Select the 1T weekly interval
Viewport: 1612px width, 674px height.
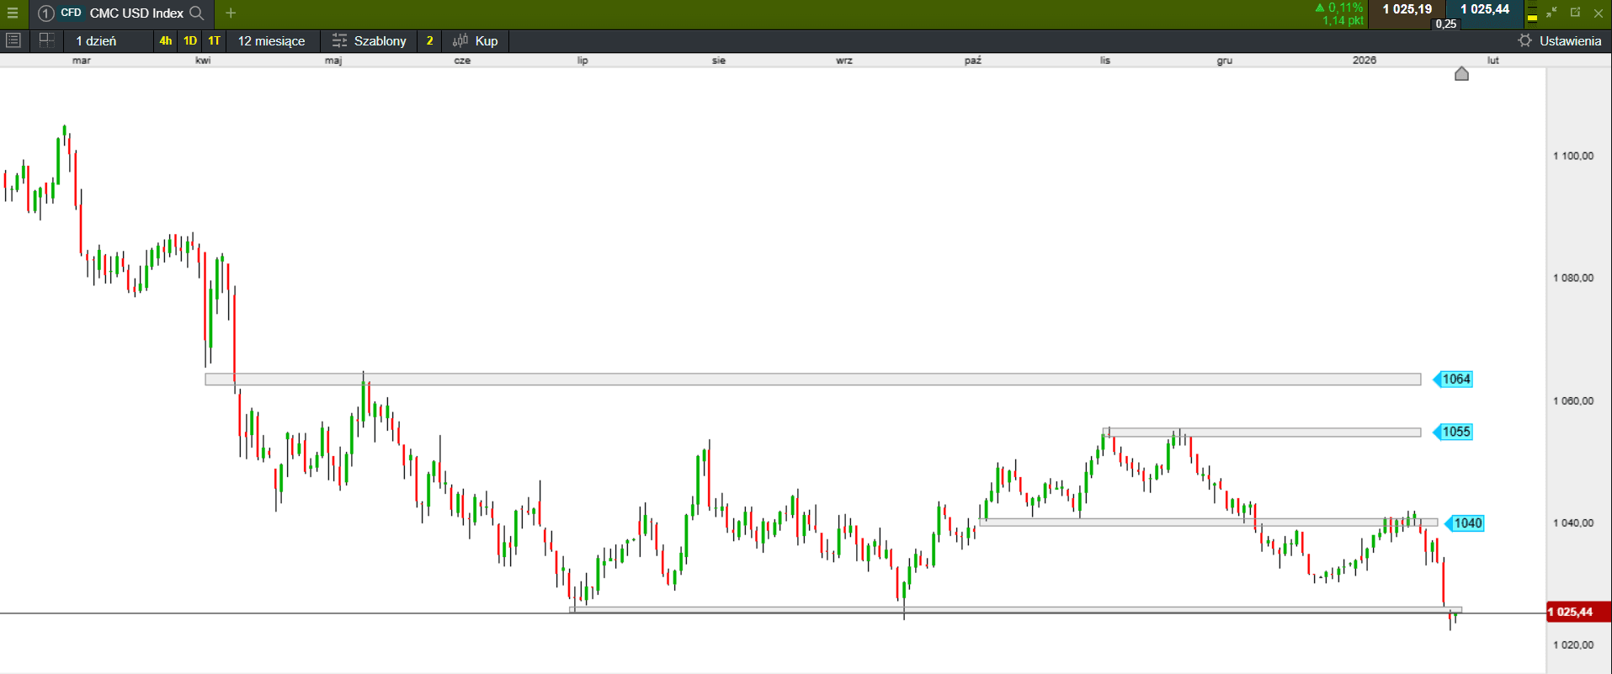[215, 40]
